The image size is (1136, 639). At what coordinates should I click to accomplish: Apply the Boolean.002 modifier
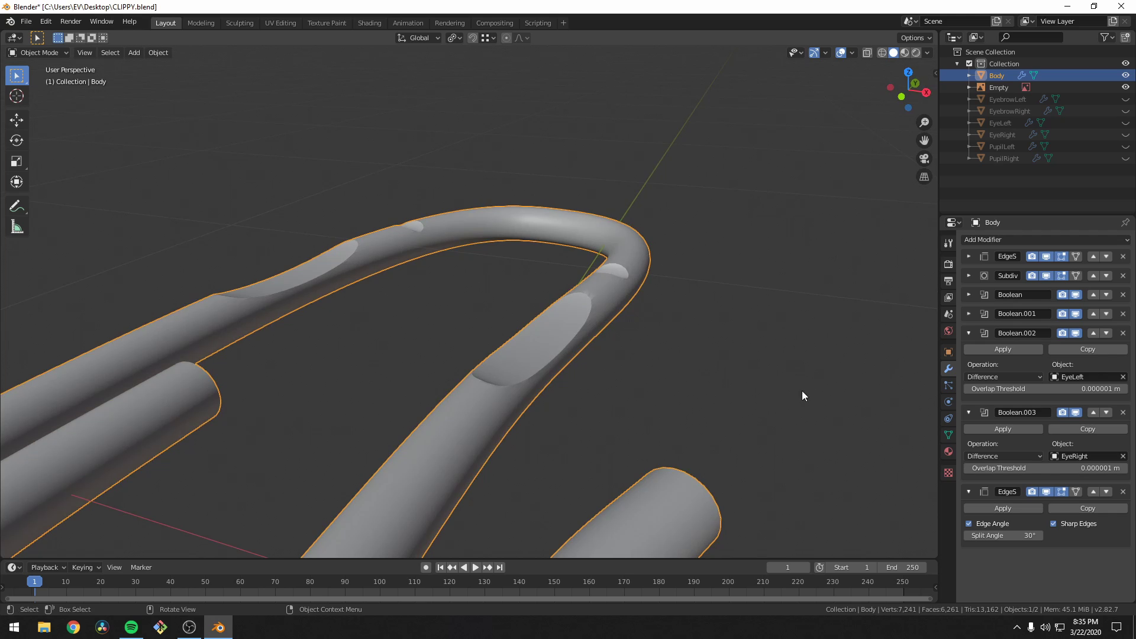[x=1003, y=349]
